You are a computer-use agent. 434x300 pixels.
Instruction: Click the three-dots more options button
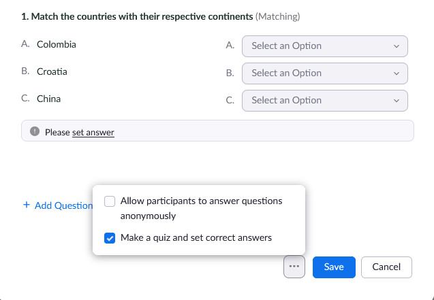[294, 267]
